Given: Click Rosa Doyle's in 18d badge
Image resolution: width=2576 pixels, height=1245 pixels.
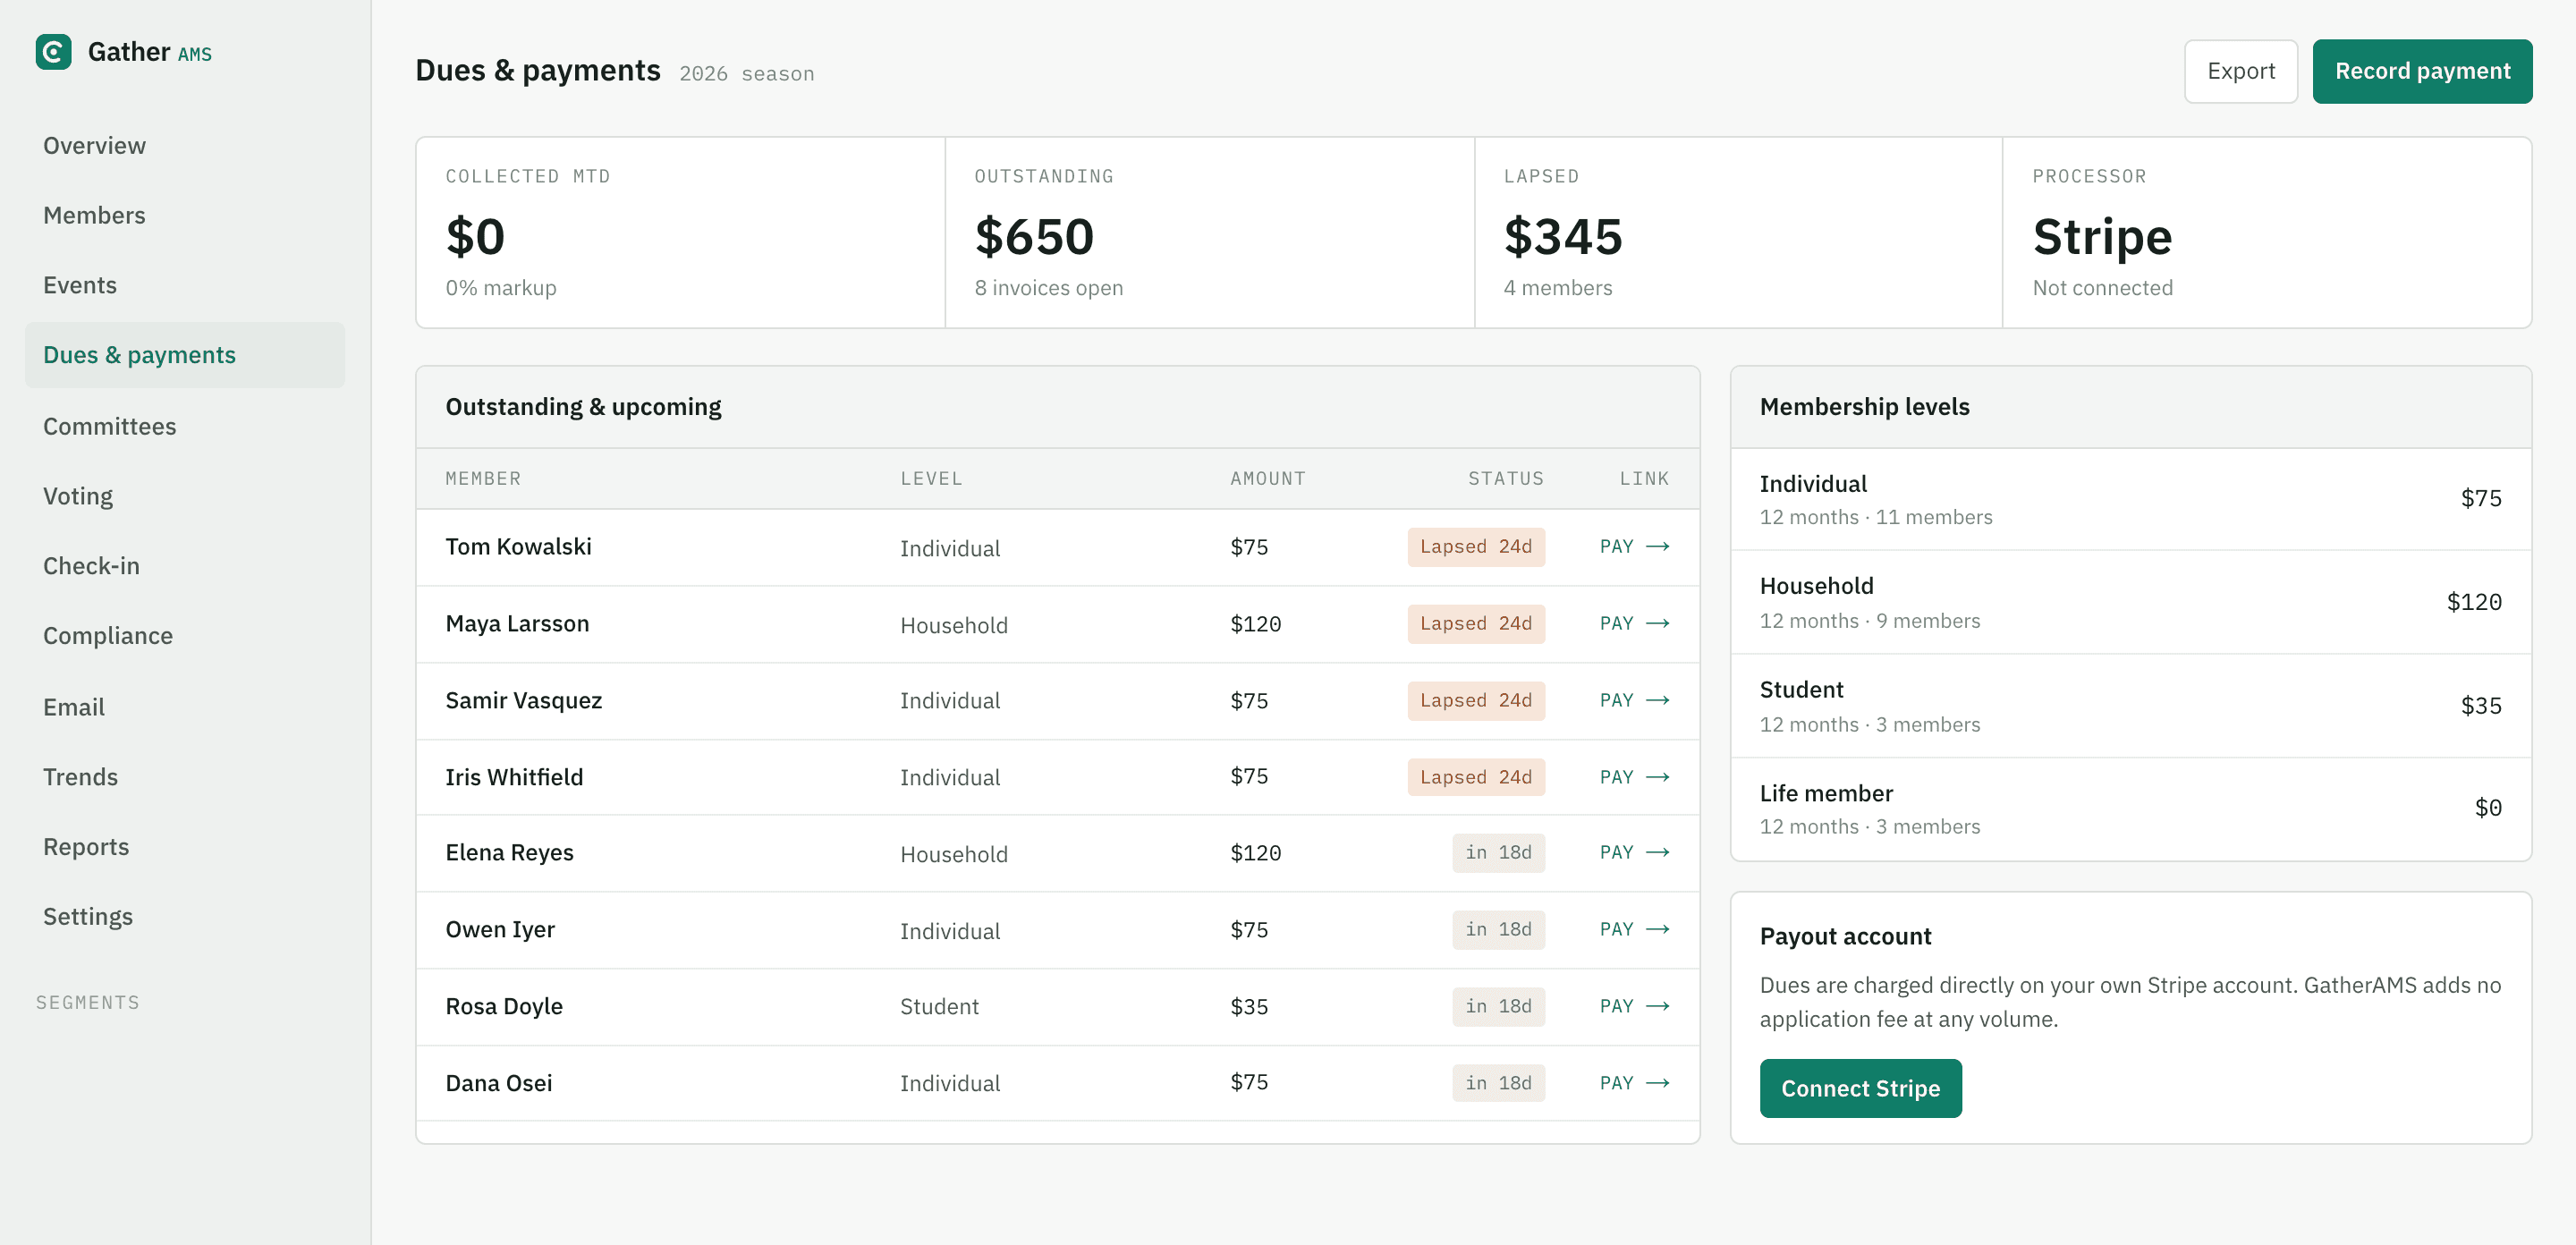Looking at the screenshot, I should 1498,1007.
